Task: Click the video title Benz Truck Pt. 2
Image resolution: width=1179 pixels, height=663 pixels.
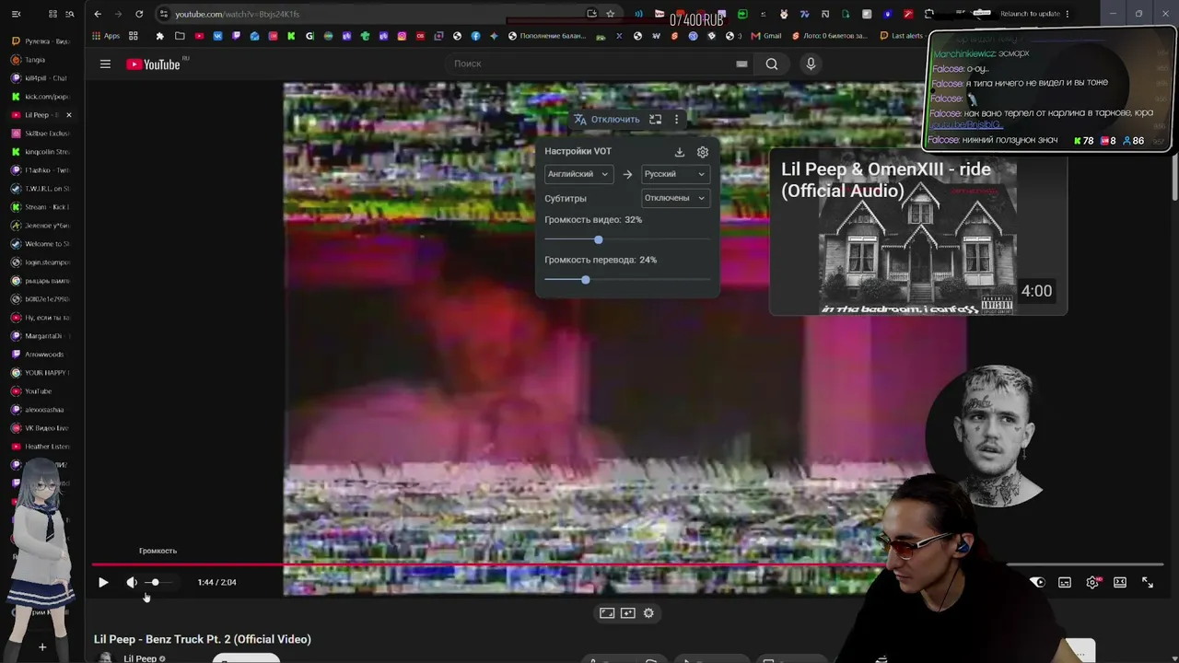Action: [x=203, y=639]
